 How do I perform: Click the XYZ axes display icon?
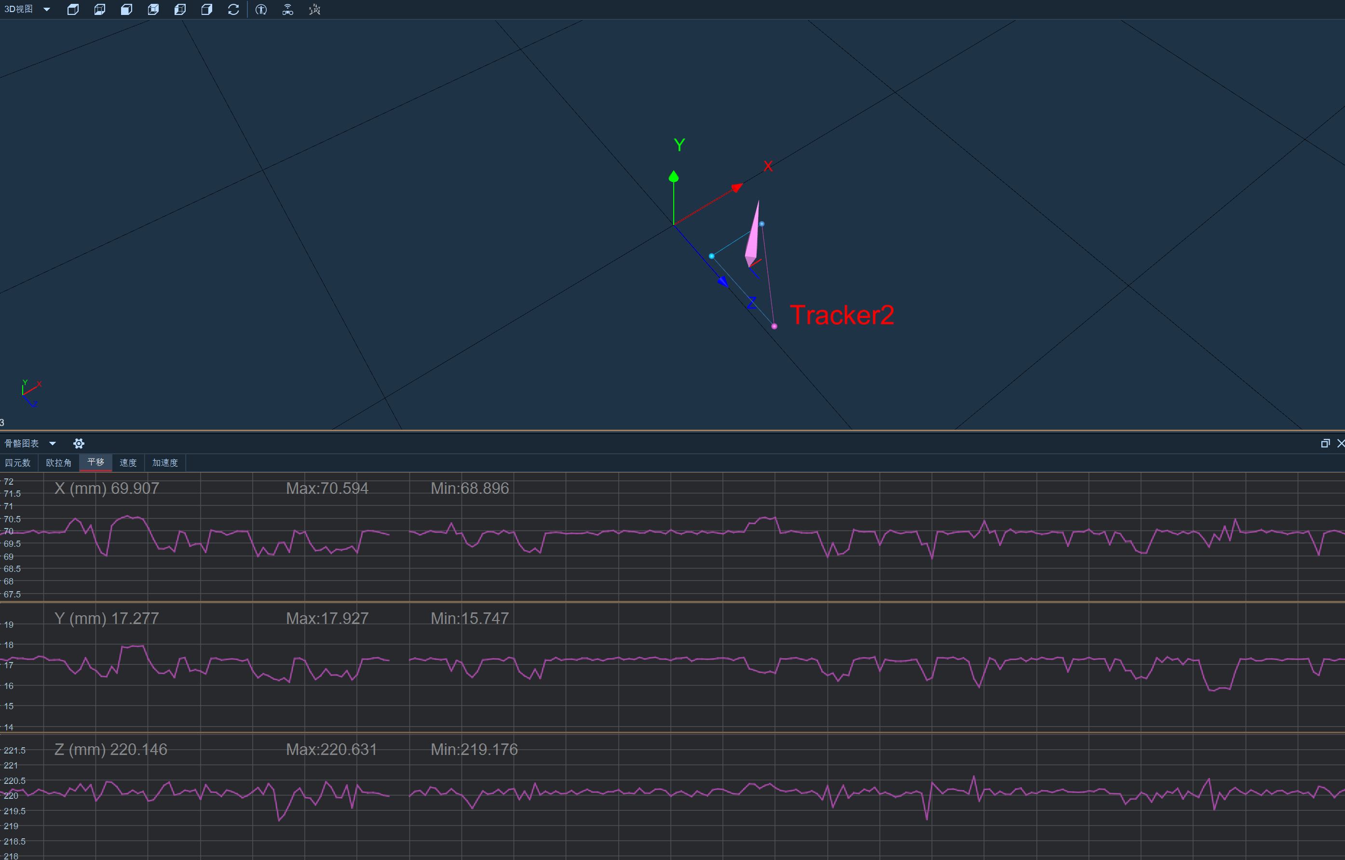(315, 10)
